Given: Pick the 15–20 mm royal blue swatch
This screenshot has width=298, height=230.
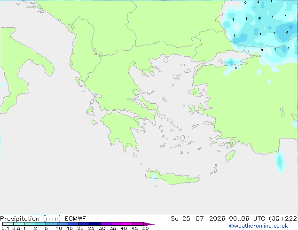Looking at the screenshot, I should pyautogui.click(x=73, y=224).
